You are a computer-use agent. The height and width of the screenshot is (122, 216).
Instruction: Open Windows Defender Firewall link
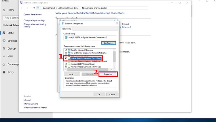(35, 108)
